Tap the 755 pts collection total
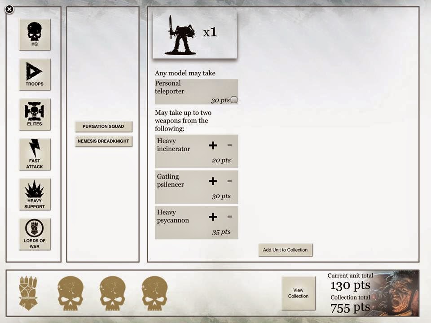The image size is (431, 323). tap(350, 308)
